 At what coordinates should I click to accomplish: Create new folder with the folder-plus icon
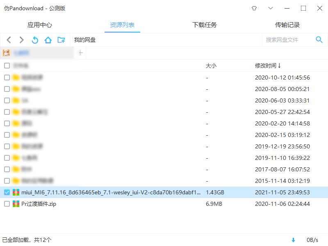pyautogui.click(x=62, y=40)
